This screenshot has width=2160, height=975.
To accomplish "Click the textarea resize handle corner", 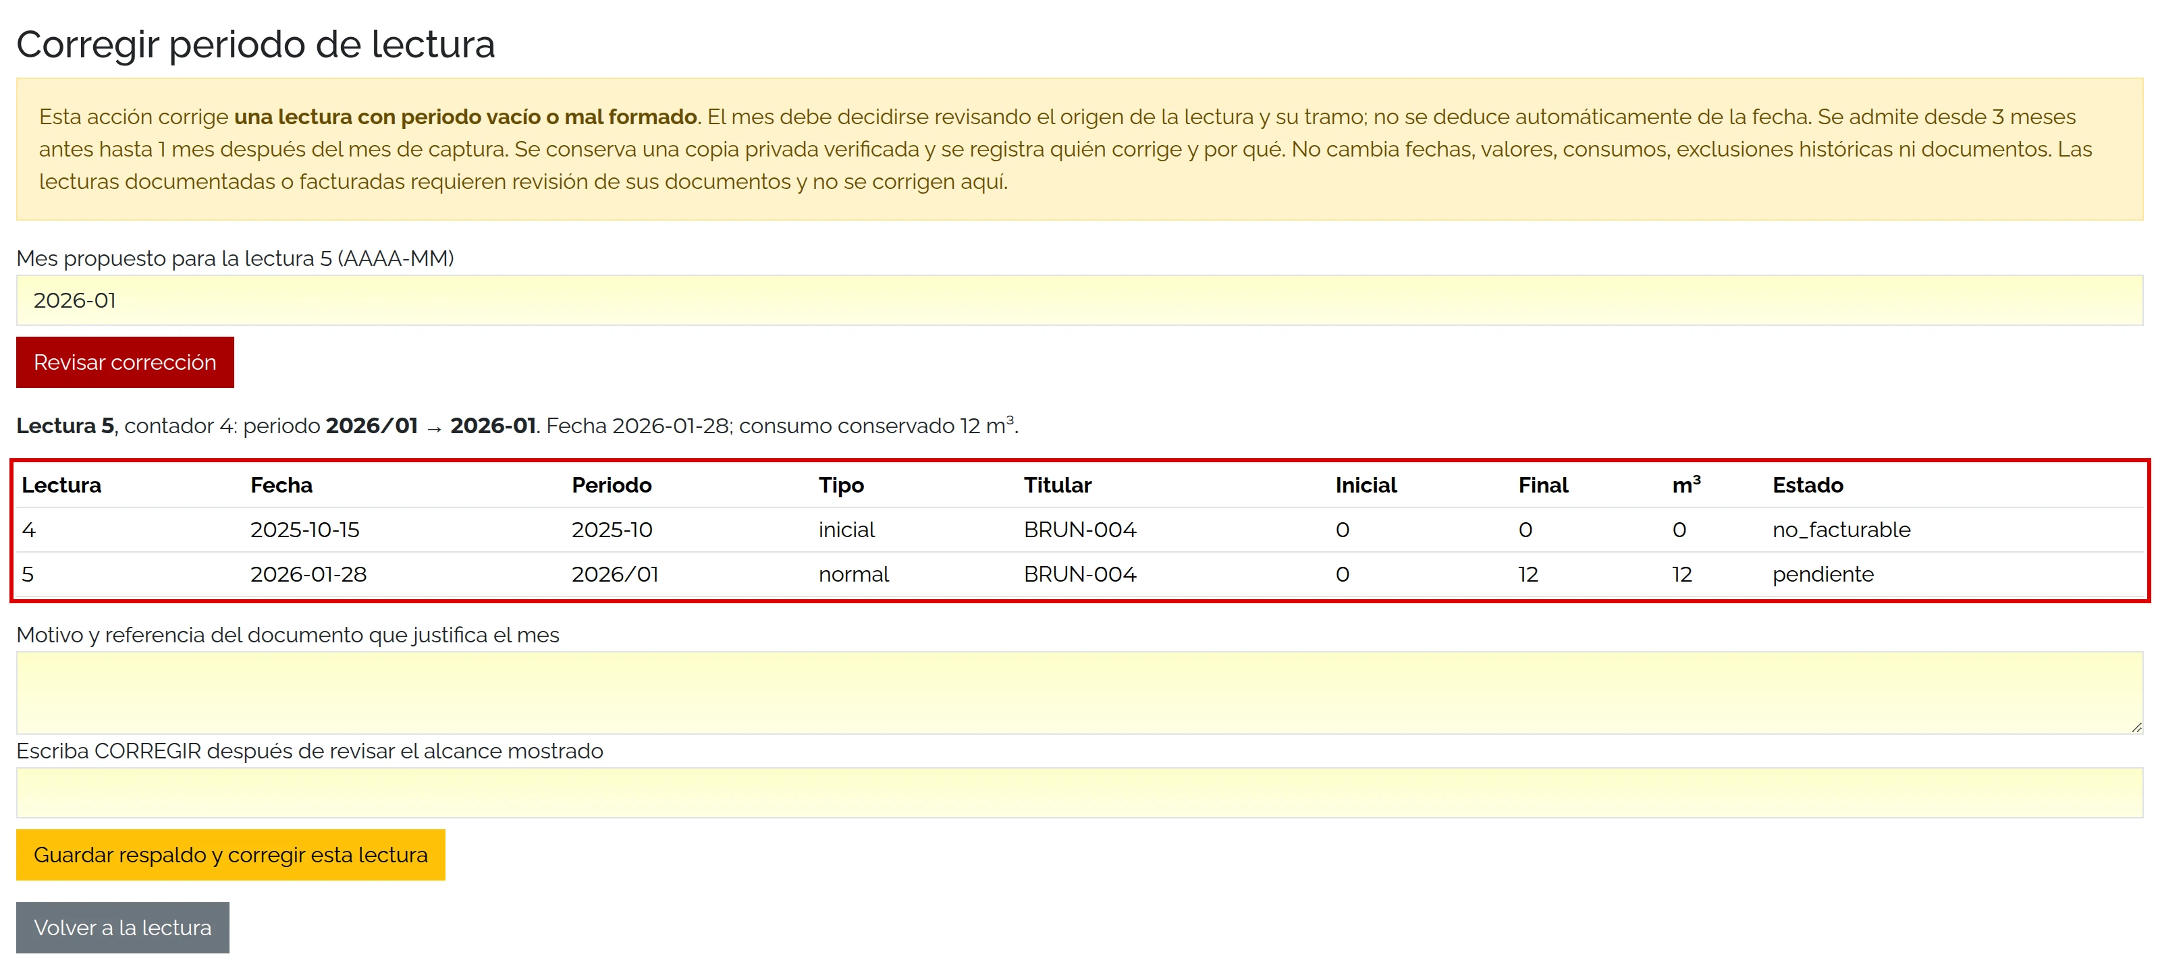I will click(2136, 727).
